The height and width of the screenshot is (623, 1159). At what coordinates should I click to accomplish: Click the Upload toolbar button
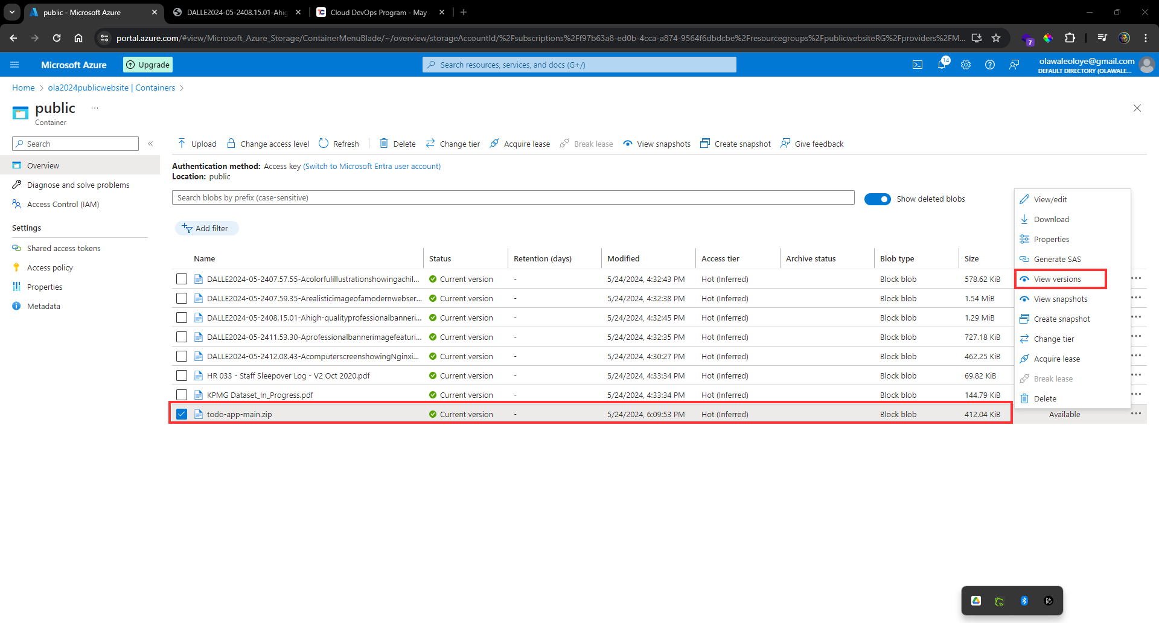[x=197, y=144]
